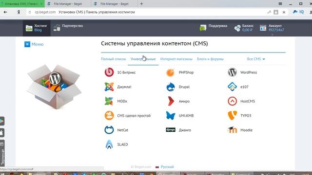Select the Moodle graduation-cap icon

tap(232, 130)
